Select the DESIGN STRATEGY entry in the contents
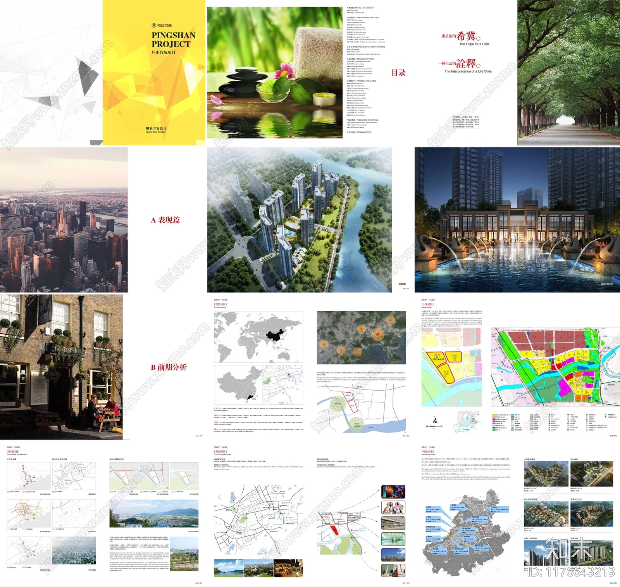Viewport: 620px width, 587px height. click(x=361, y=59)
